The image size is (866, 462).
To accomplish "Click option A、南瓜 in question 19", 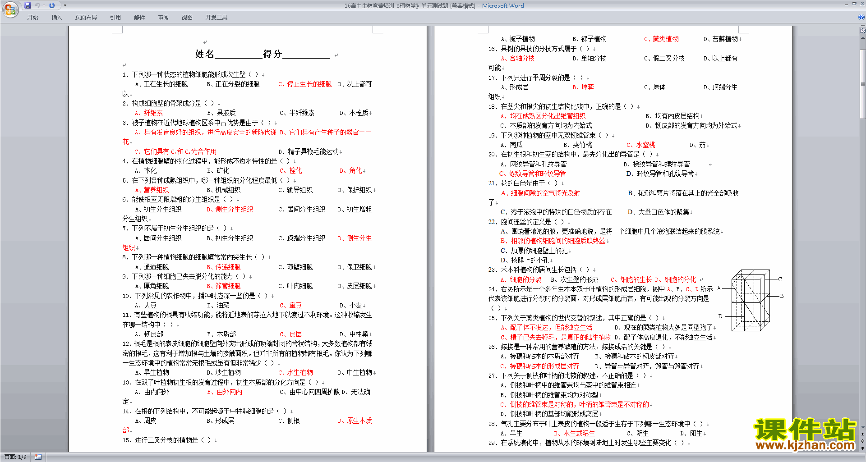I will pos(511,145).
